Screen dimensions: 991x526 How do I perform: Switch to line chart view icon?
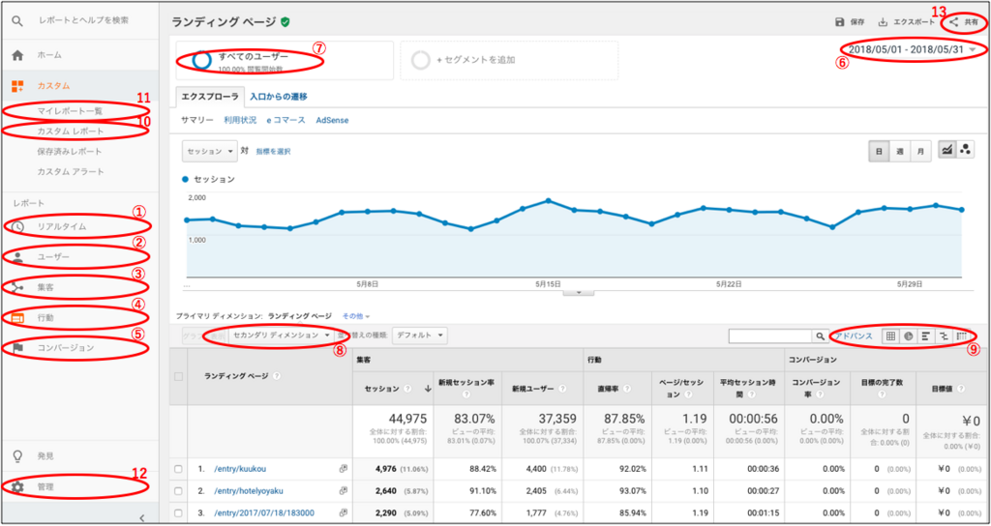point(946,151)
